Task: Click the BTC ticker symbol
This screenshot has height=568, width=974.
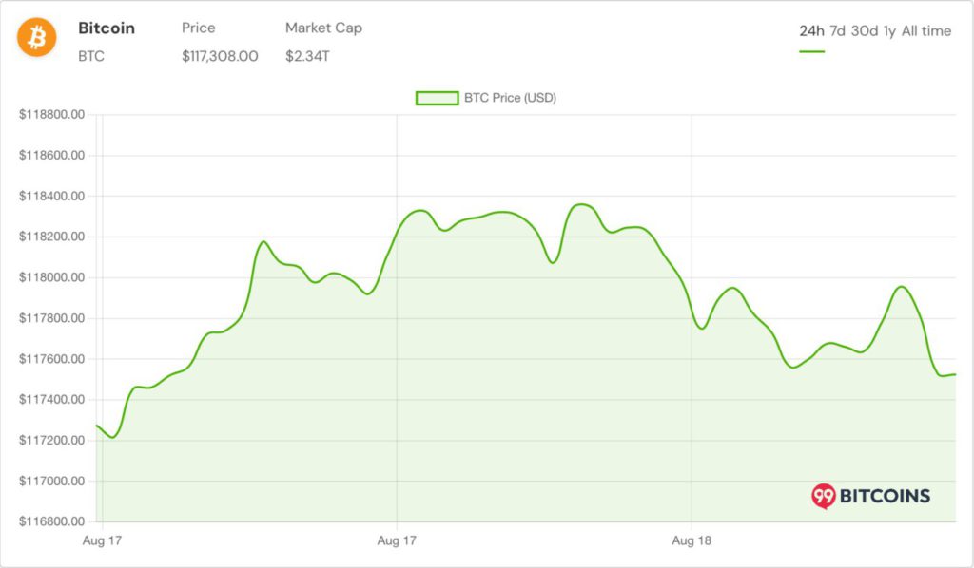Action: click(x=91, y=56)
